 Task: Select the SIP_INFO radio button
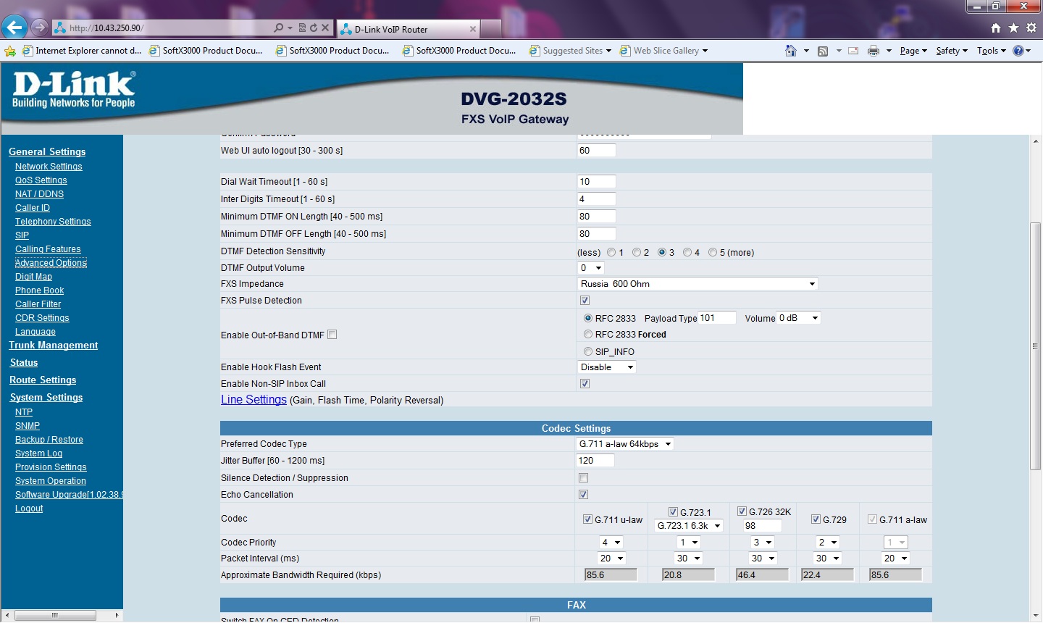coord(588,352)
